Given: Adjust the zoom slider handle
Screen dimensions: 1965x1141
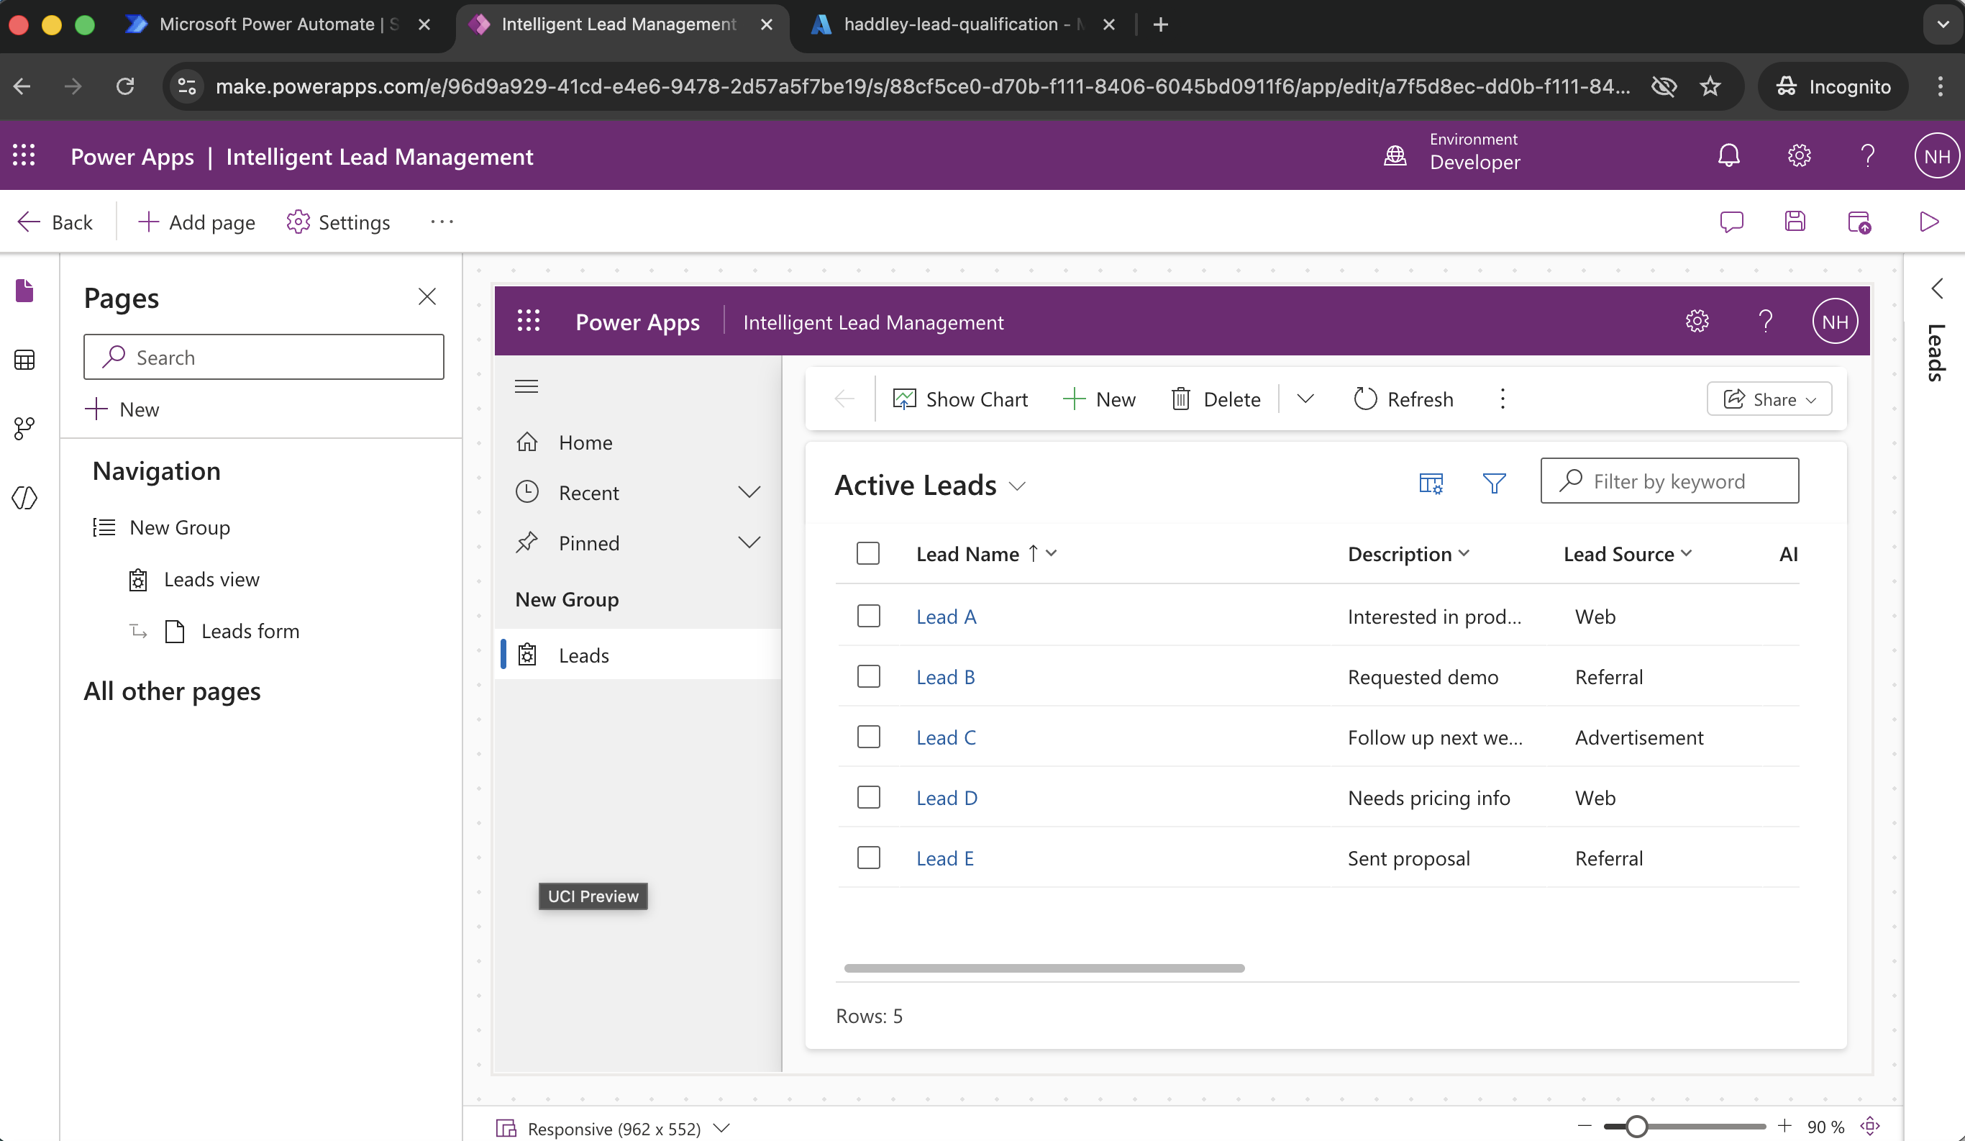Looking at the screenshot, I should click(1636, 1126).
